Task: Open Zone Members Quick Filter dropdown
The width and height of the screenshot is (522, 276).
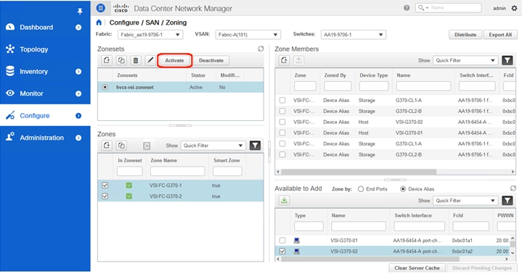Action: click(x=465, y=60)
